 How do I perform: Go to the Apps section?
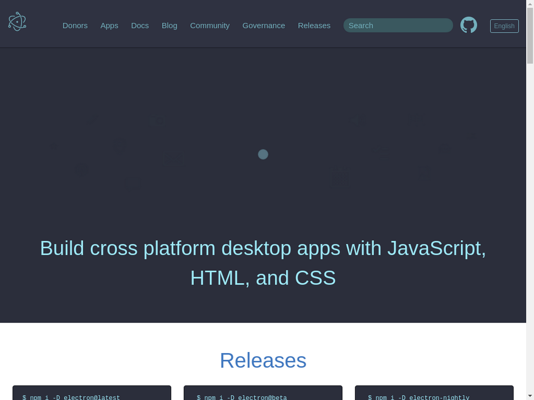tap(110, 26)
